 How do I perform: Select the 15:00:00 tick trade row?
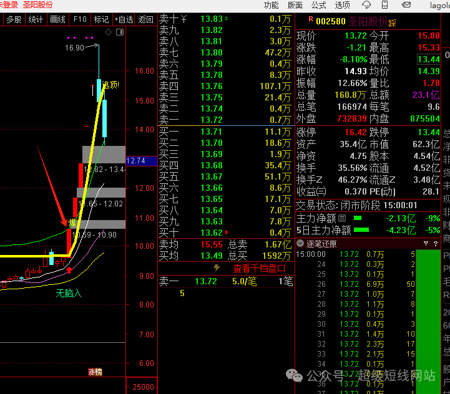pyautogui.click(x=356, y=254)
